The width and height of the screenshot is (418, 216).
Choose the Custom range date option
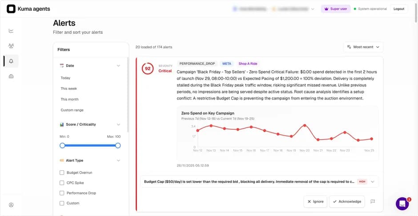(x=72, y=110)
